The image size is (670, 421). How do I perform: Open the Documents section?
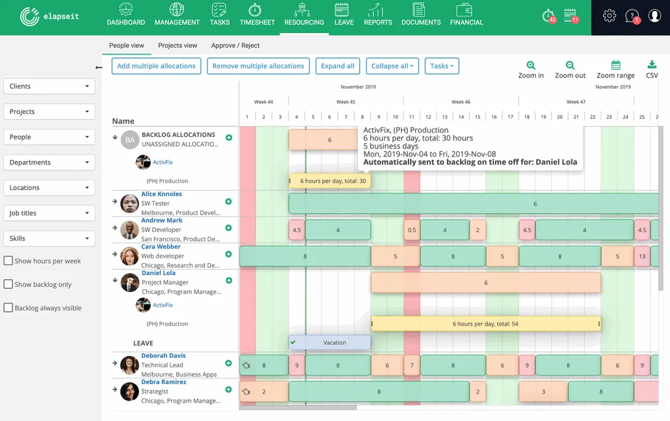click(421, 14)
